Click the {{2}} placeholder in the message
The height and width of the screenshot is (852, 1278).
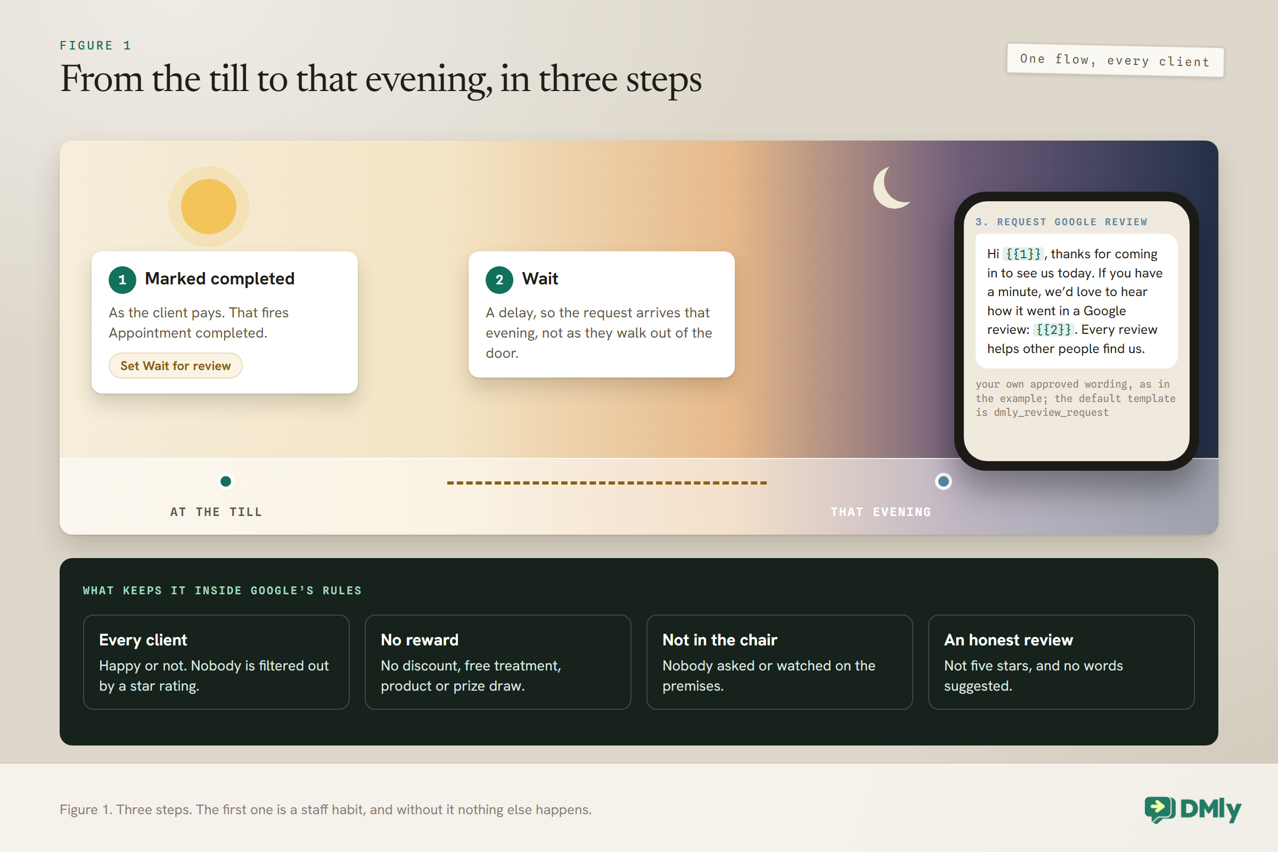1054,330
